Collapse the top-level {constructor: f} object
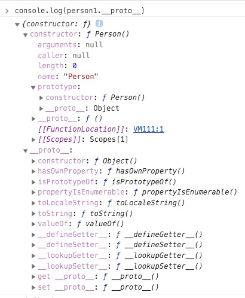The height and width of the screenshot is (298, 245). pyautogui.click(x=17, y=25)
